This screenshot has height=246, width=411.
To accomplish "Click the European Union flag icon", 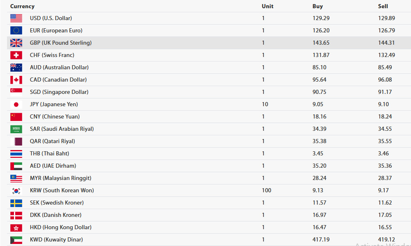I will 16,31.
